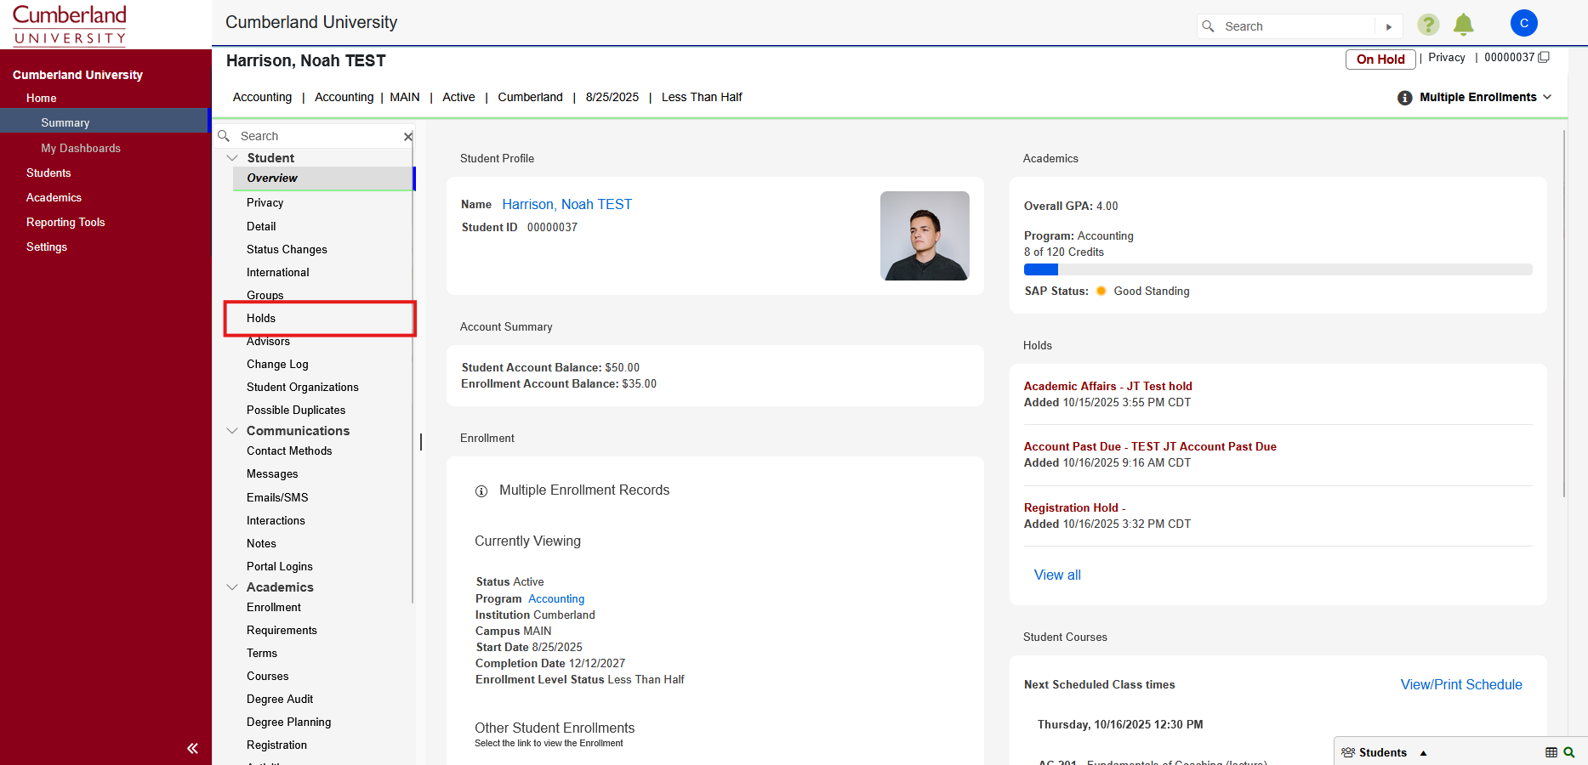
Task: Click the 'Student Account Balance: $50.00' text
Action: [x=550, y=367]
